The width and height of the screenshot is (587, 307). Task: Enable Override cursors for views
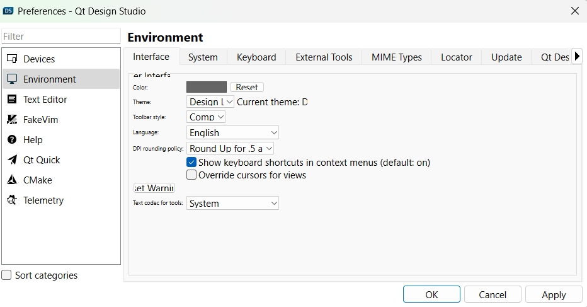[191, 175]
